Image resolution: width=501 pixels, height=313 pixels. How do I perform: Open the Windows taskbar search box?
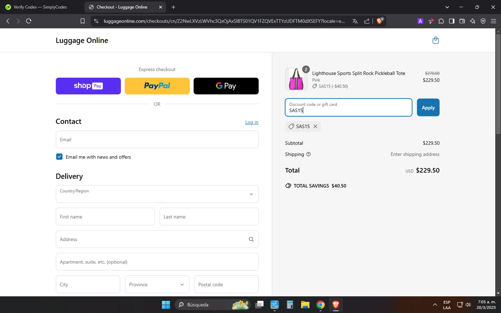coord(213,305)
